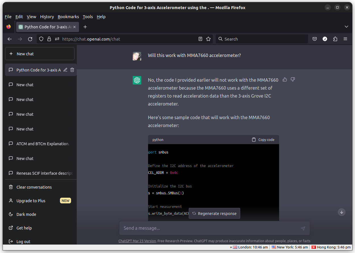The height and width of the screenshot is (253, 355).
Task: Click the Firefox Search box
Action: coord(262,39)
